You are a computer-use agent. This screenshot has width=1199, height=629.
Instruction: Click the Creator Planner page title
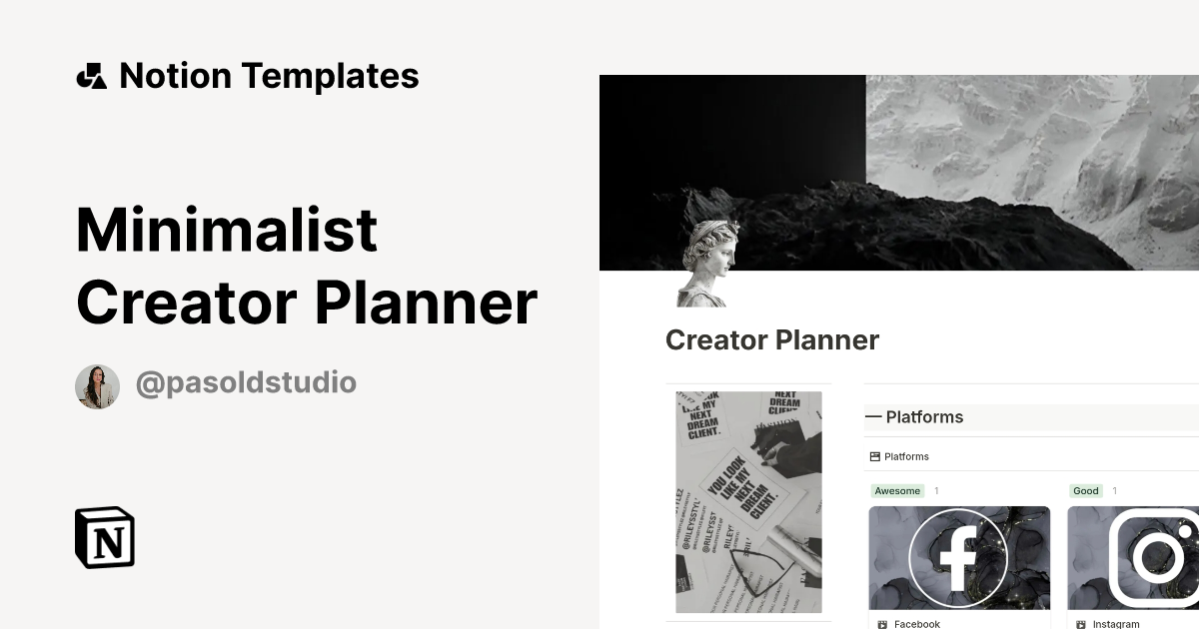771,339
